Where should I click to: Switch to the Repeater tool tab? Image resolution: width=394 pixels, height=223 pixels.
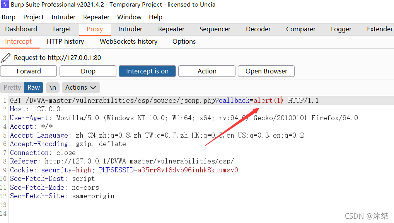[x=171, y=29]
